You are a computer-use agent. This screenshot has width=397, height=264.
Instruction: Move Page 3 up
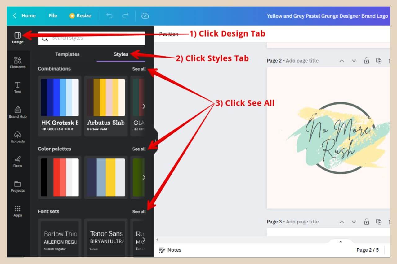coord(342,222)
